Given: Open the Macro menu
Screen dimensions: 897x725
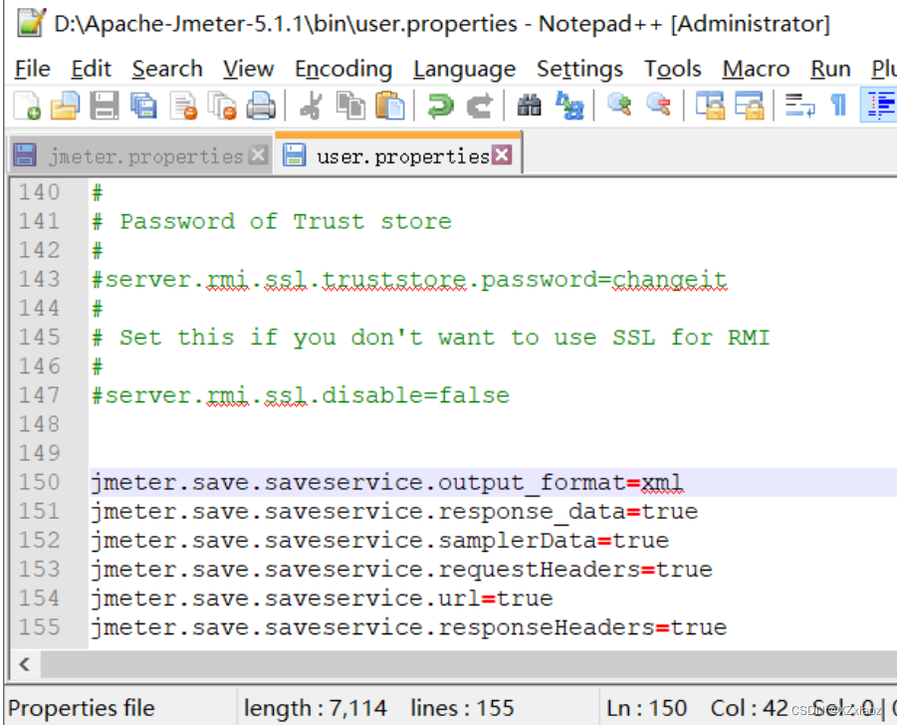Looking at the screenshot, I should (x=755, y=69).
